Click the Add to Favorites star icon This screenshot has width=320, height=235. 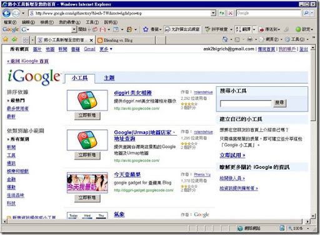(x=14, y=39)
